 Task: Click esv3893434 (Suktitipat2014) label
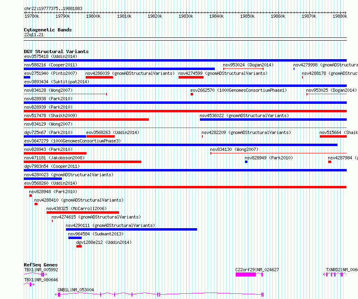coord(57,82)
